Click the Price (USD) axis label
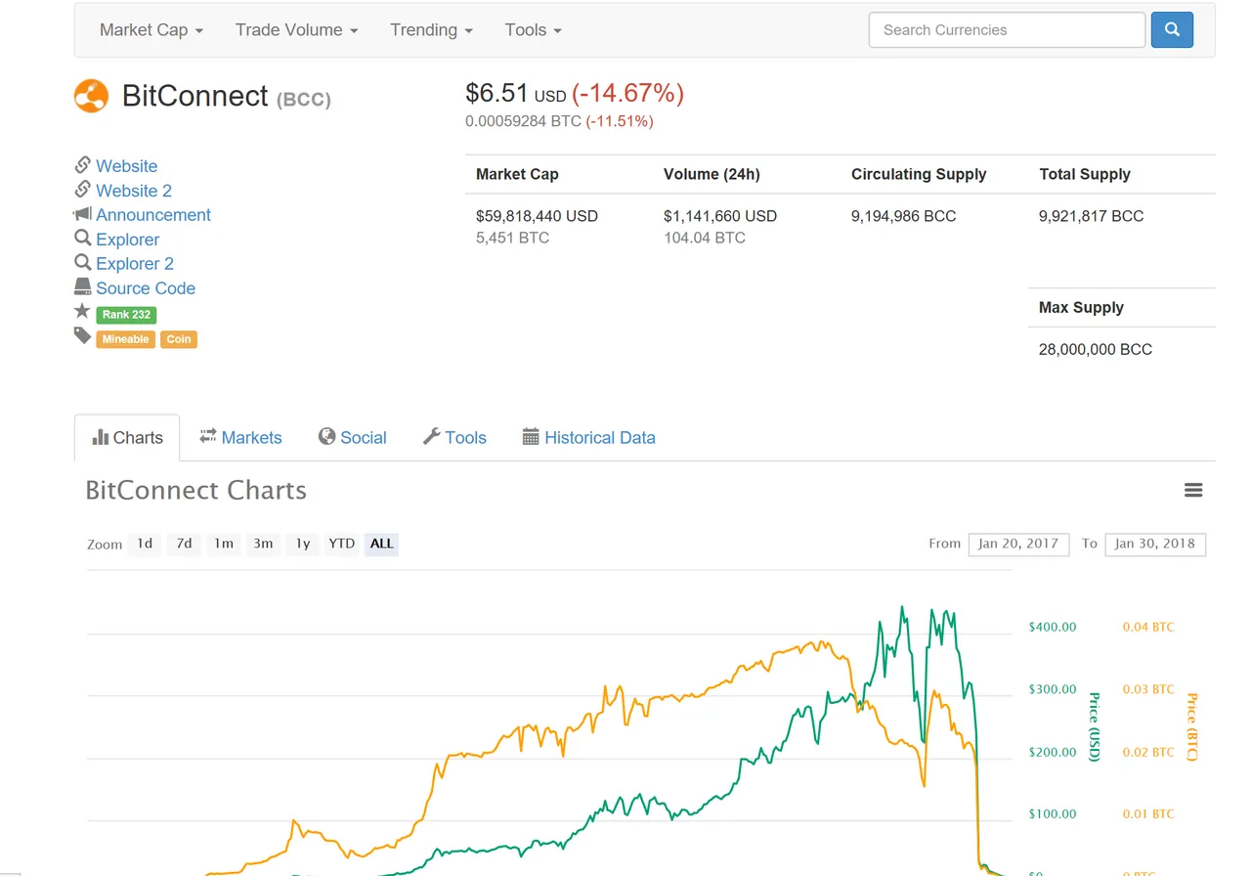The image size is (1251, 876). pyautogui.click(x=1094, y=726)
